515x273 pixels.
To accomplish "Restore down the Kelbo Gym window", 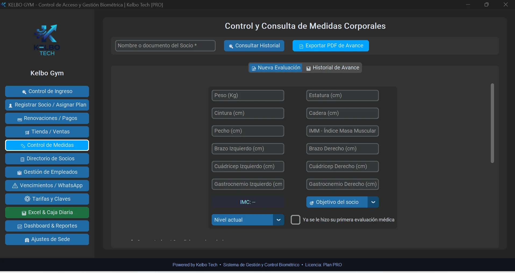I will [487, 5].
